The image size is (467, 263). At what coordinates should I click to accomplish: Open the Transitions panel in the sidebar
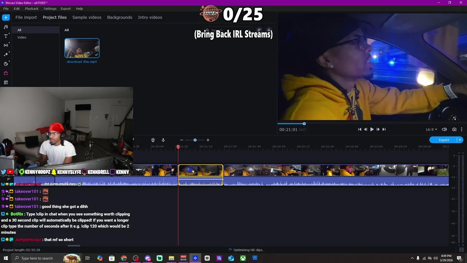click(6, 45)
